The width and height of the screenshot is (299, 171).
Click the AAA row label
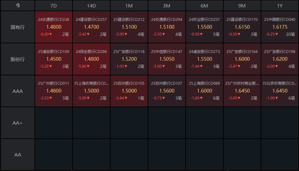coord(17,91)
